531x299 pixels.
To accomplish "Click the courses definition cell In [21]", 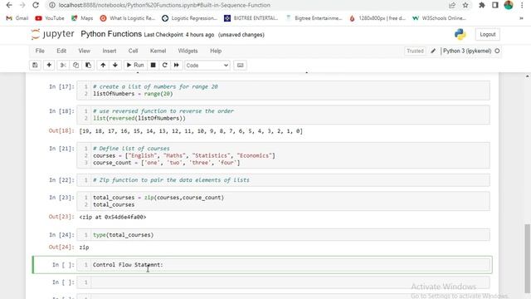I will (283, 155).
